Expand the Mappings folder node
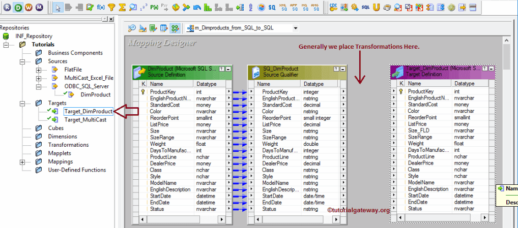 pos(21,162)
